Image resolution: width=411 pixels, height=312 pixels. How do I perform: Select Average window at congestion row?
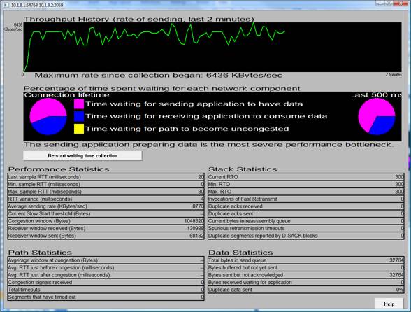pyautogui.click(x=106, y=260)
